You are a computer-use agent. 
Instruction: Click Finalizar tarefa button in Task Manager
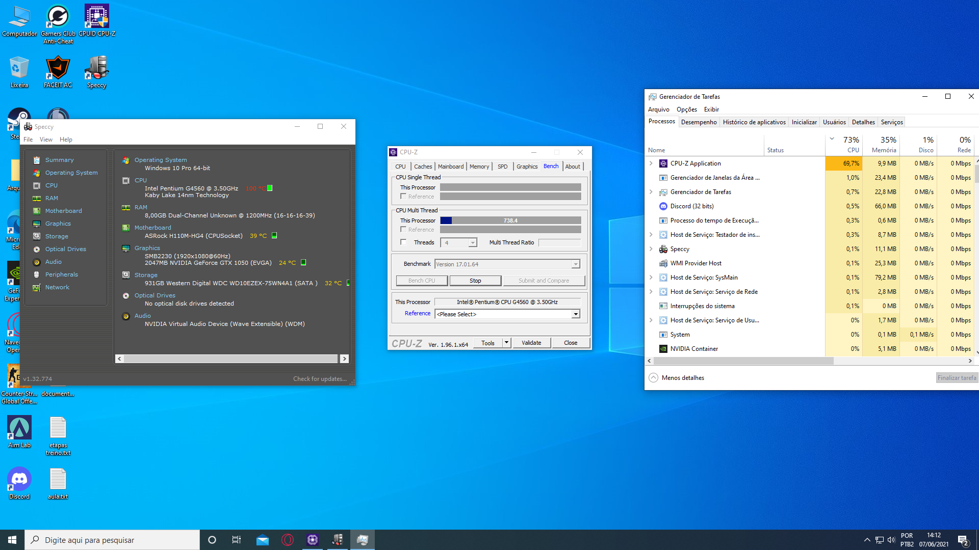pos(957,378)
